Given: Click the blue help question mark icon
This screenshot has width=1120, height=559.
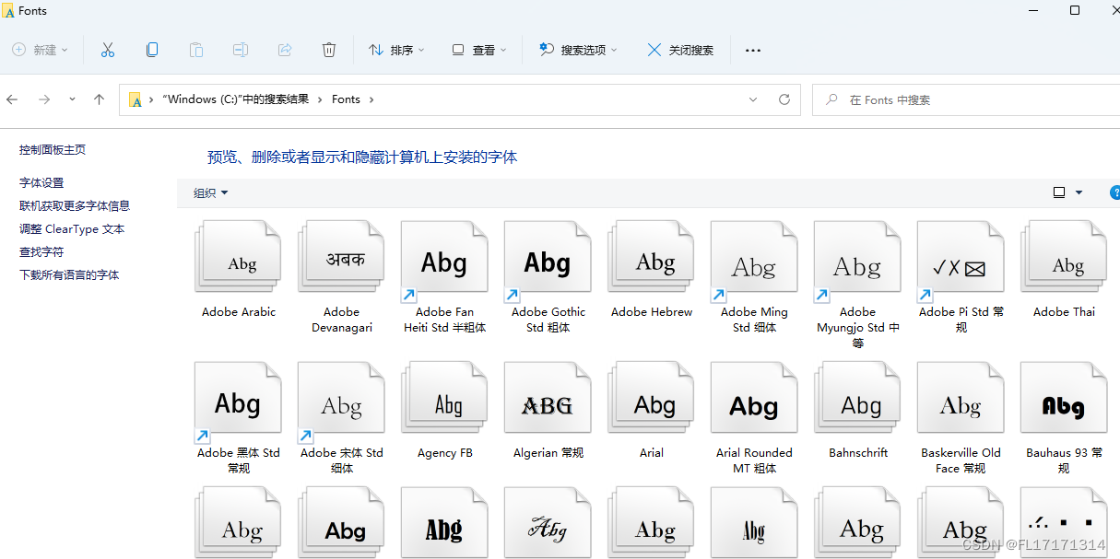Looking at the screenshot, I should pos(1114,192).
